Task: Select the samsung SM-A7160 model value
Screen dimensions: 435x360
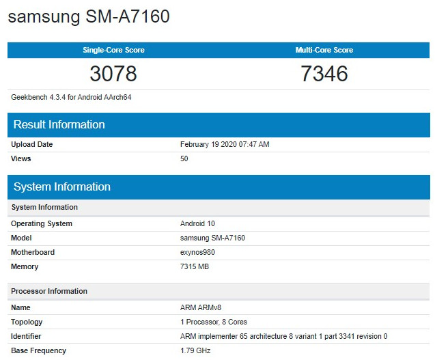Action: (x=212, y=238)
